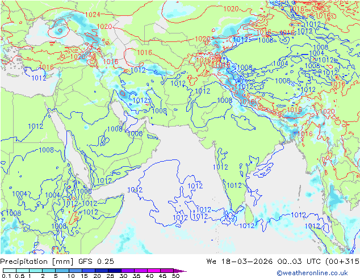Image resolution: width=360 pixels, height=278 pixels.
Task: Click the '20' legend scale value
Action: coord(97,276)
